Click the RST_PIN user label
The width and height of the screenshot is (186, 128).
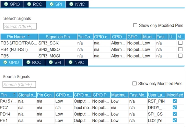156,101
